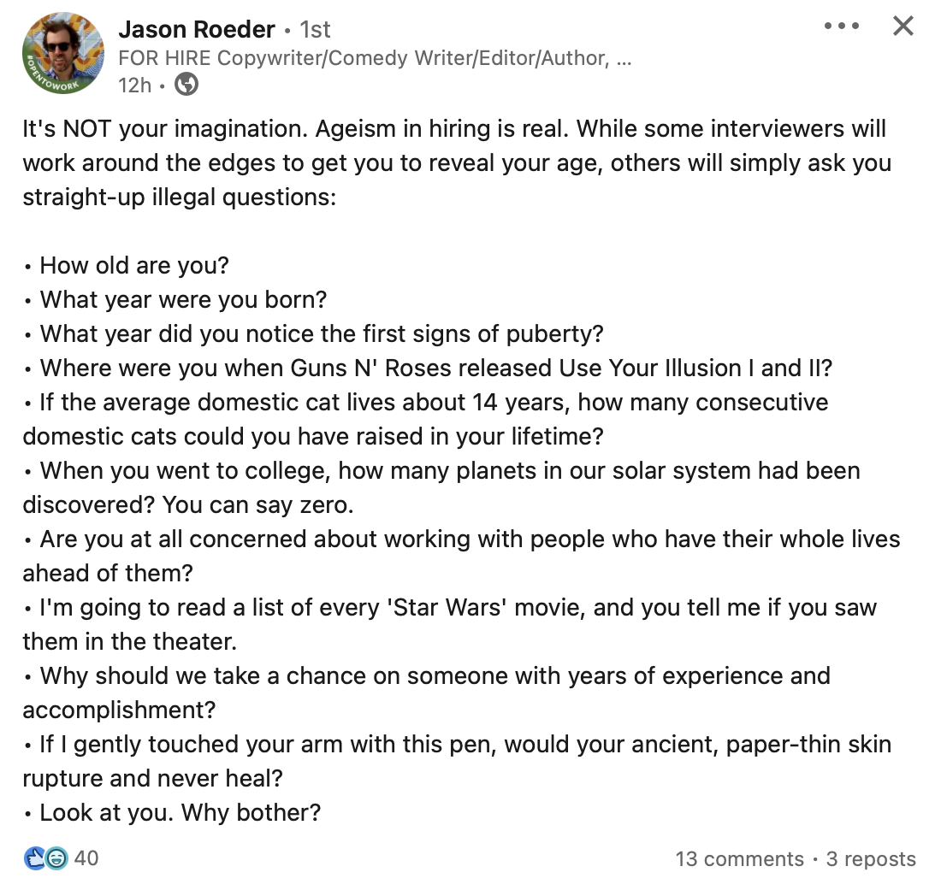Screen dimensions: 941x884
Task: Click the blue thumbs-up Like reaction icon
Action: click(36, 857)
